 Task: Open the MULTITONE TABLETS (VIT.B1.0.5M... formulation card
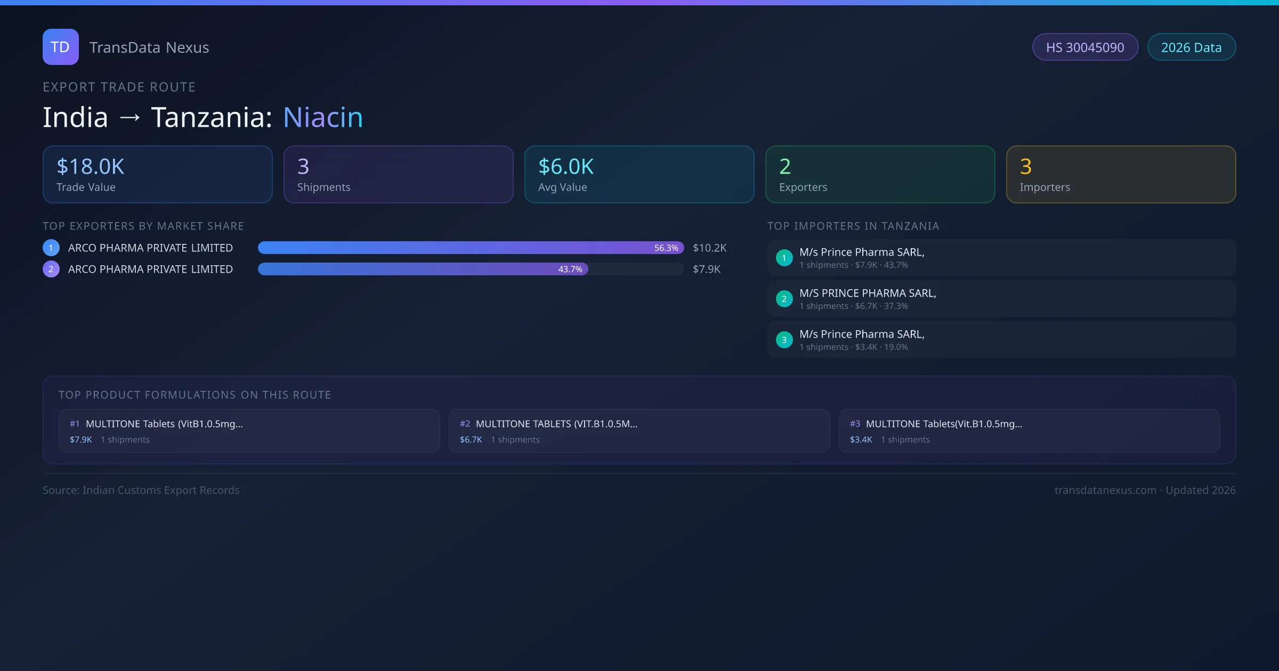[639, 431]
